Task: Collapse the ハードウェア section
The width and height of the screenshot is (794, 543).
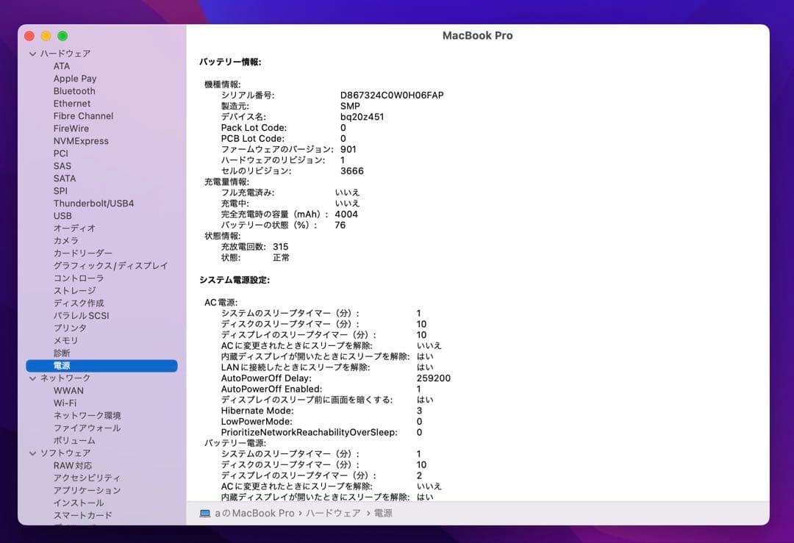Action: (32, 53)
